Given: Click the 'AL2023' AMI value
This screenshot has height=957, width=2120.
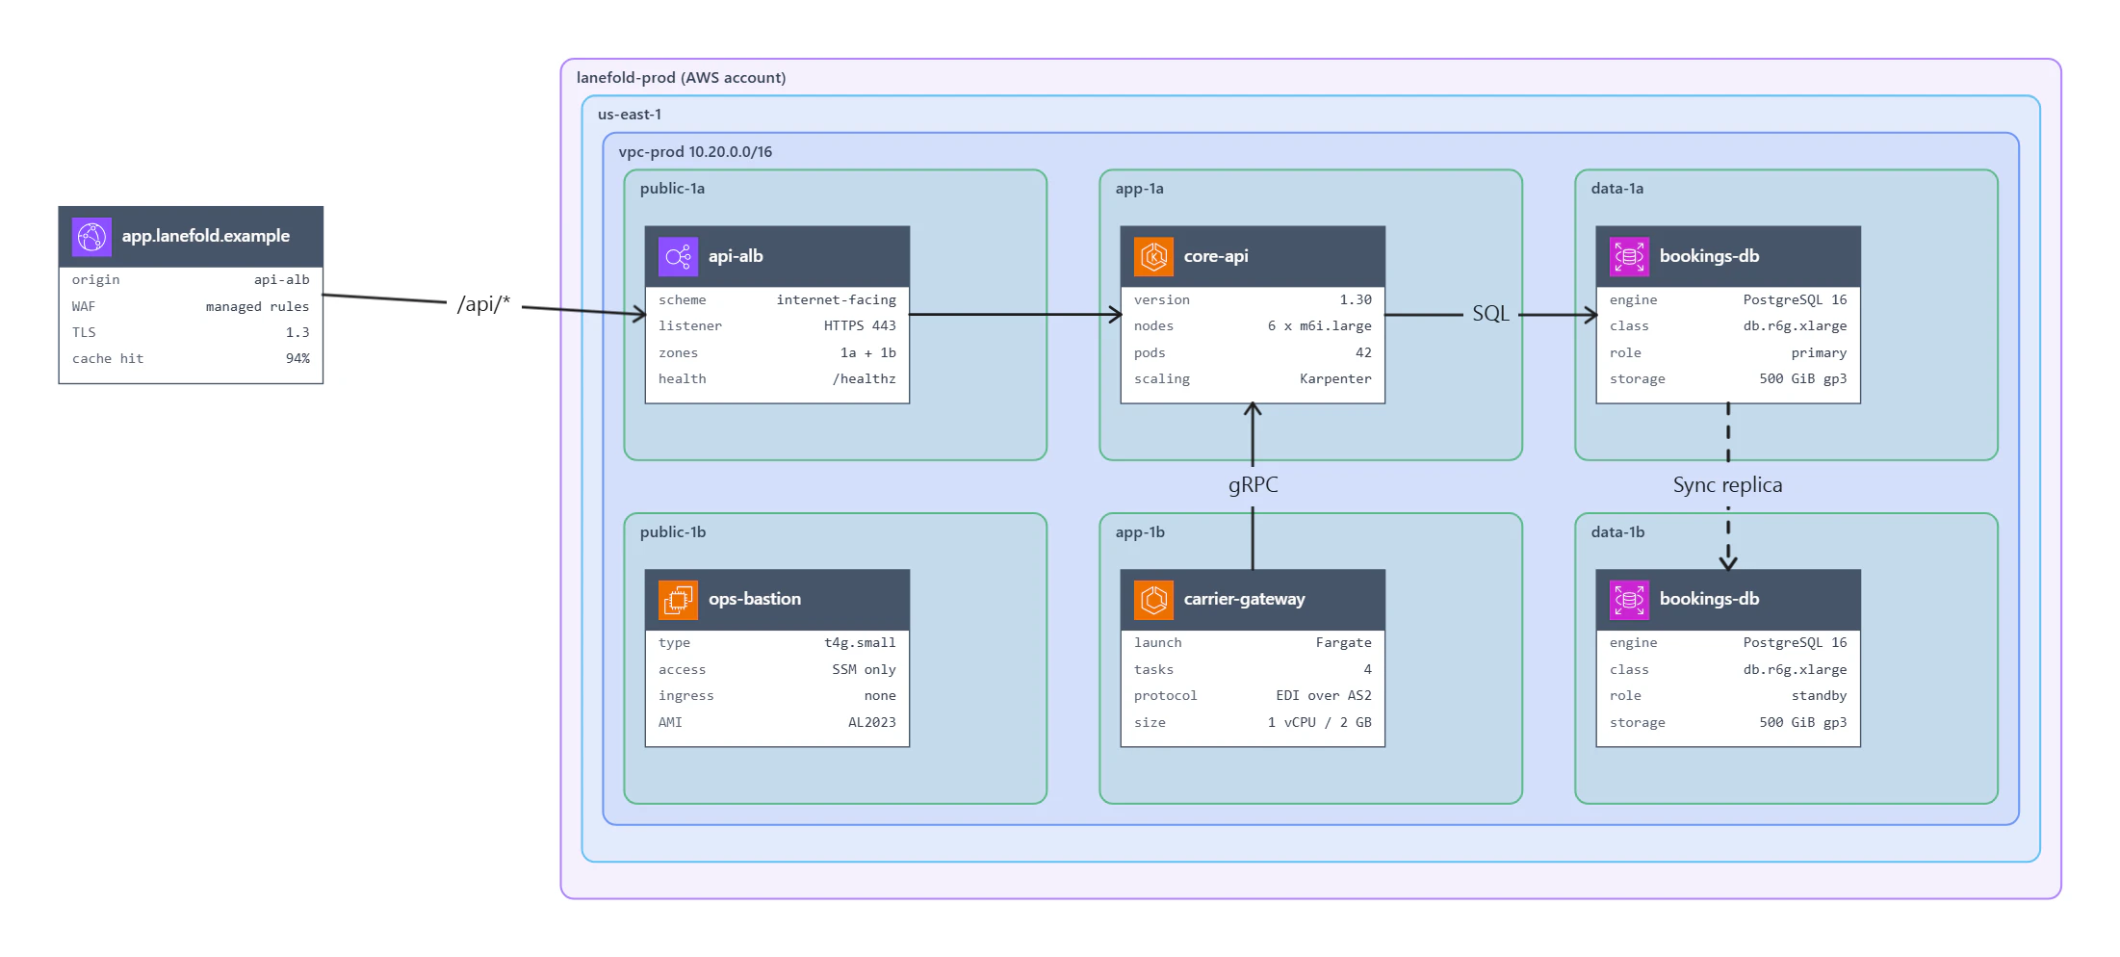Looking at the screenshot, I should (871, 723).
